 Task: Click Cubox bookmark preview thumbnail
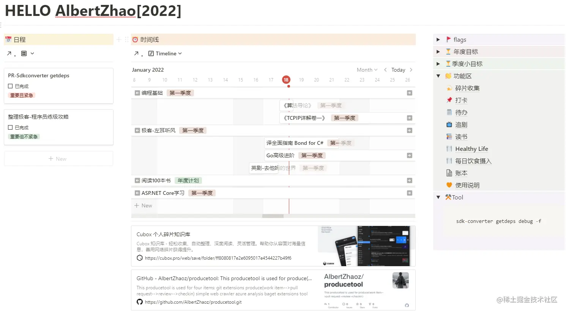coord(366,246)
